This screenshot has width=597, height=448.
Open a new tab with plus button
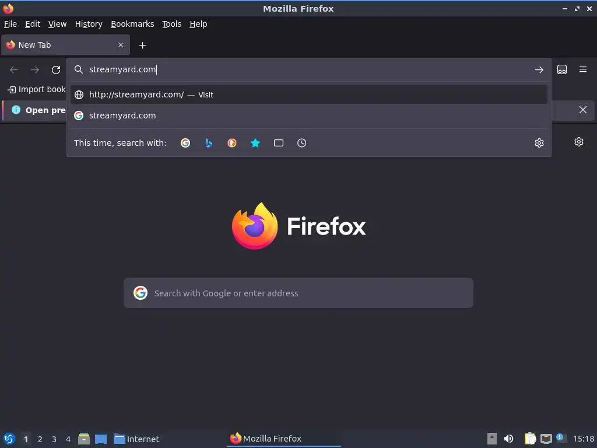(142, 45)
